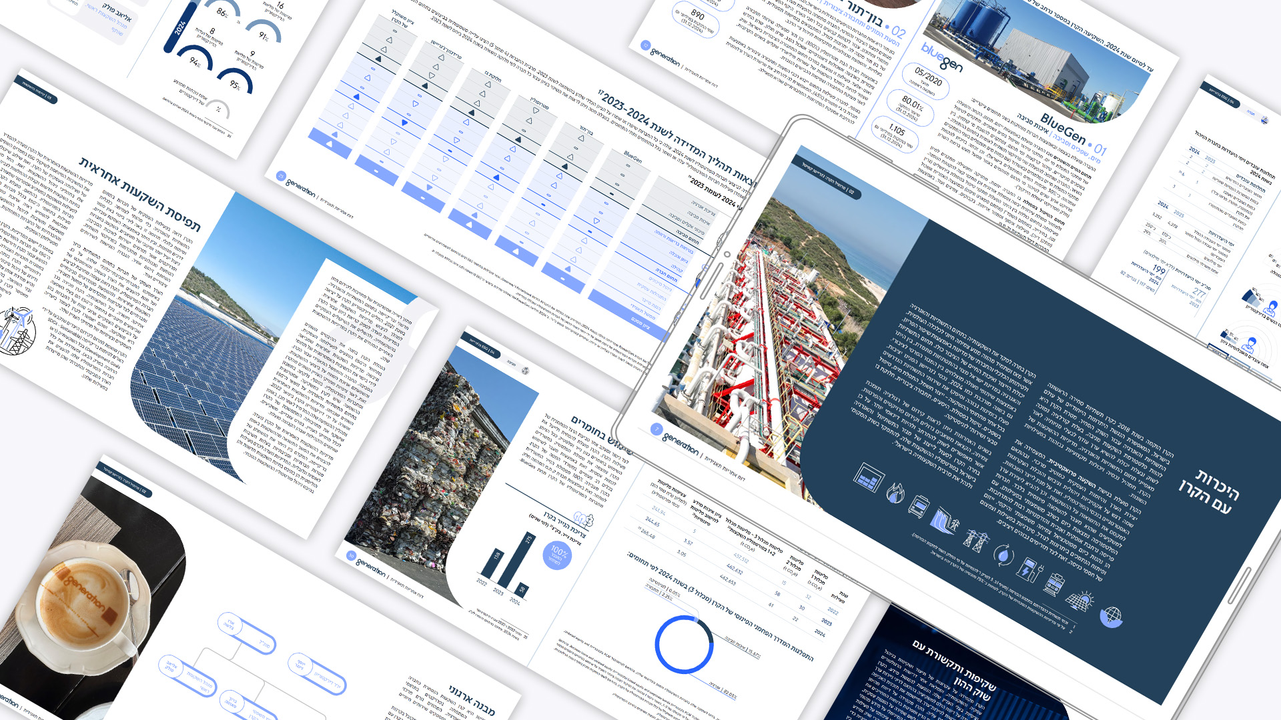Image resolution: width=1281 pixels, height=720 pixels.
Task: Click the heading "היכרות עם הקרן"
Action: click(x=1210, y=492)
